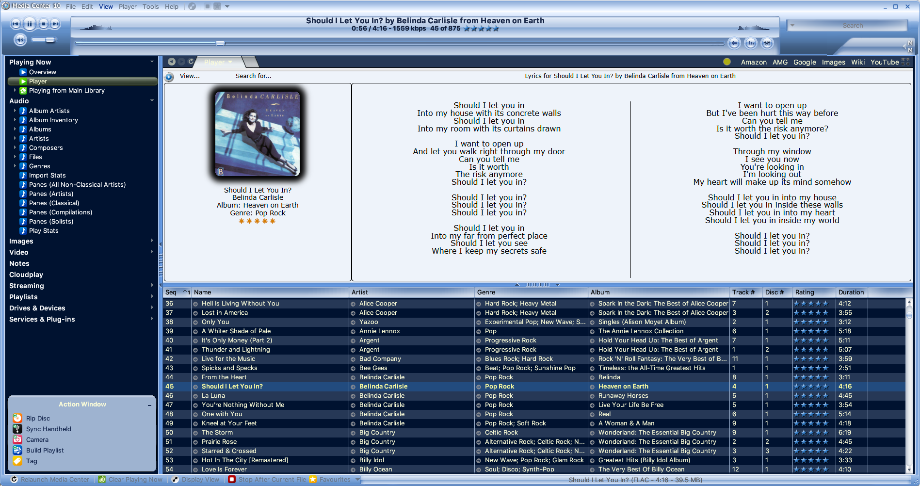Click the Build Playlist icon
This screenshot has height=486, width=920.
click(x=17, y=450)
